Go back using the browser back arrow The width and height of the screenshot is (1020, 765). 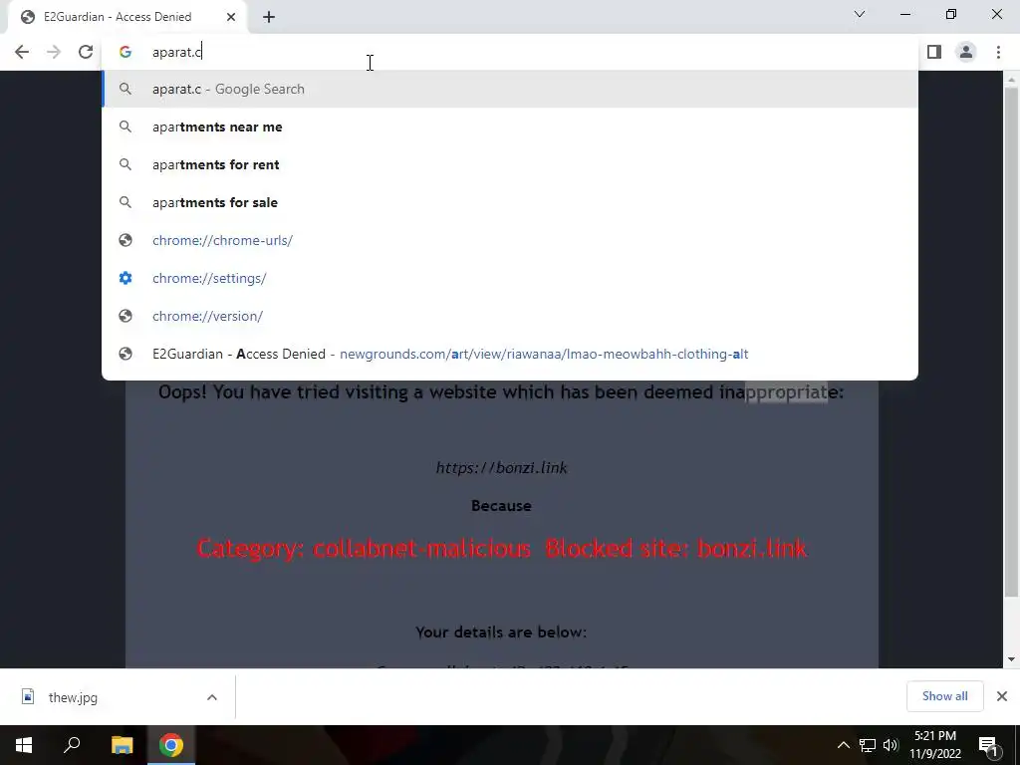coord(22,52)
